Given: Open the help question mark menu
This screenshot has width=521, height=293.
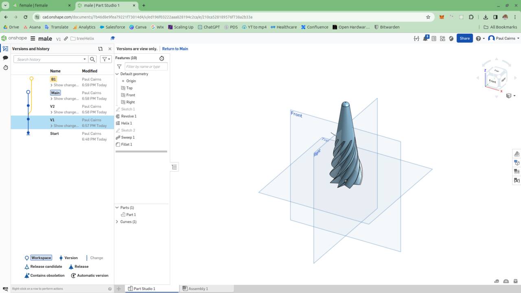Looking at the screenshot, I should tap(480, 38).
